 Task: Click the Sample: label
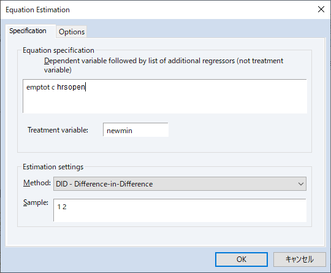(x=36, y=202)
